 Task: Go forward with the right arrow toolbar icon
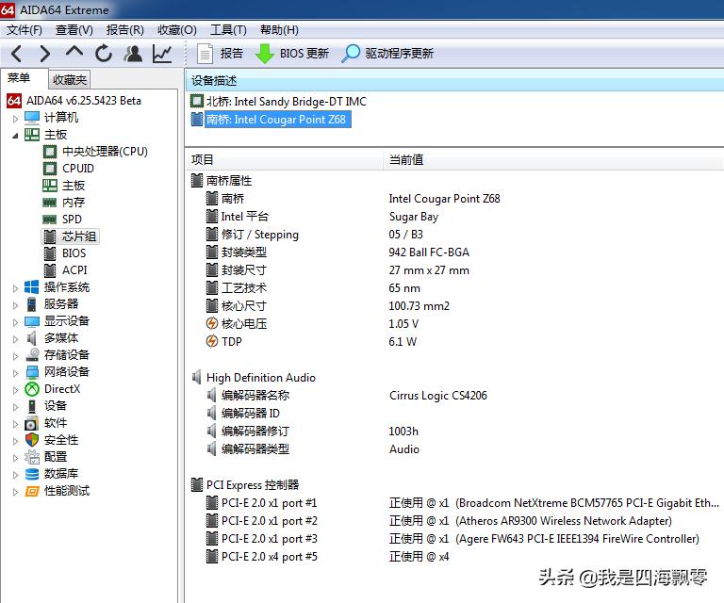point(45,54)
